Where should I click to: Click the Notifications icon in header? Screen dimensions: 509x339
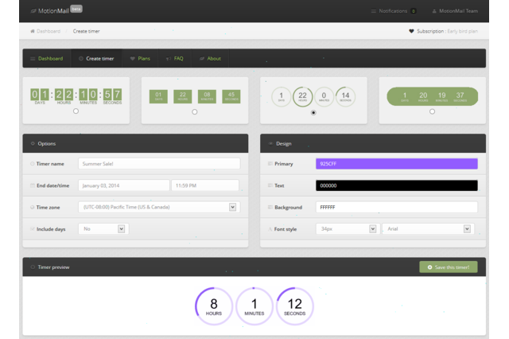click(374, 11)
